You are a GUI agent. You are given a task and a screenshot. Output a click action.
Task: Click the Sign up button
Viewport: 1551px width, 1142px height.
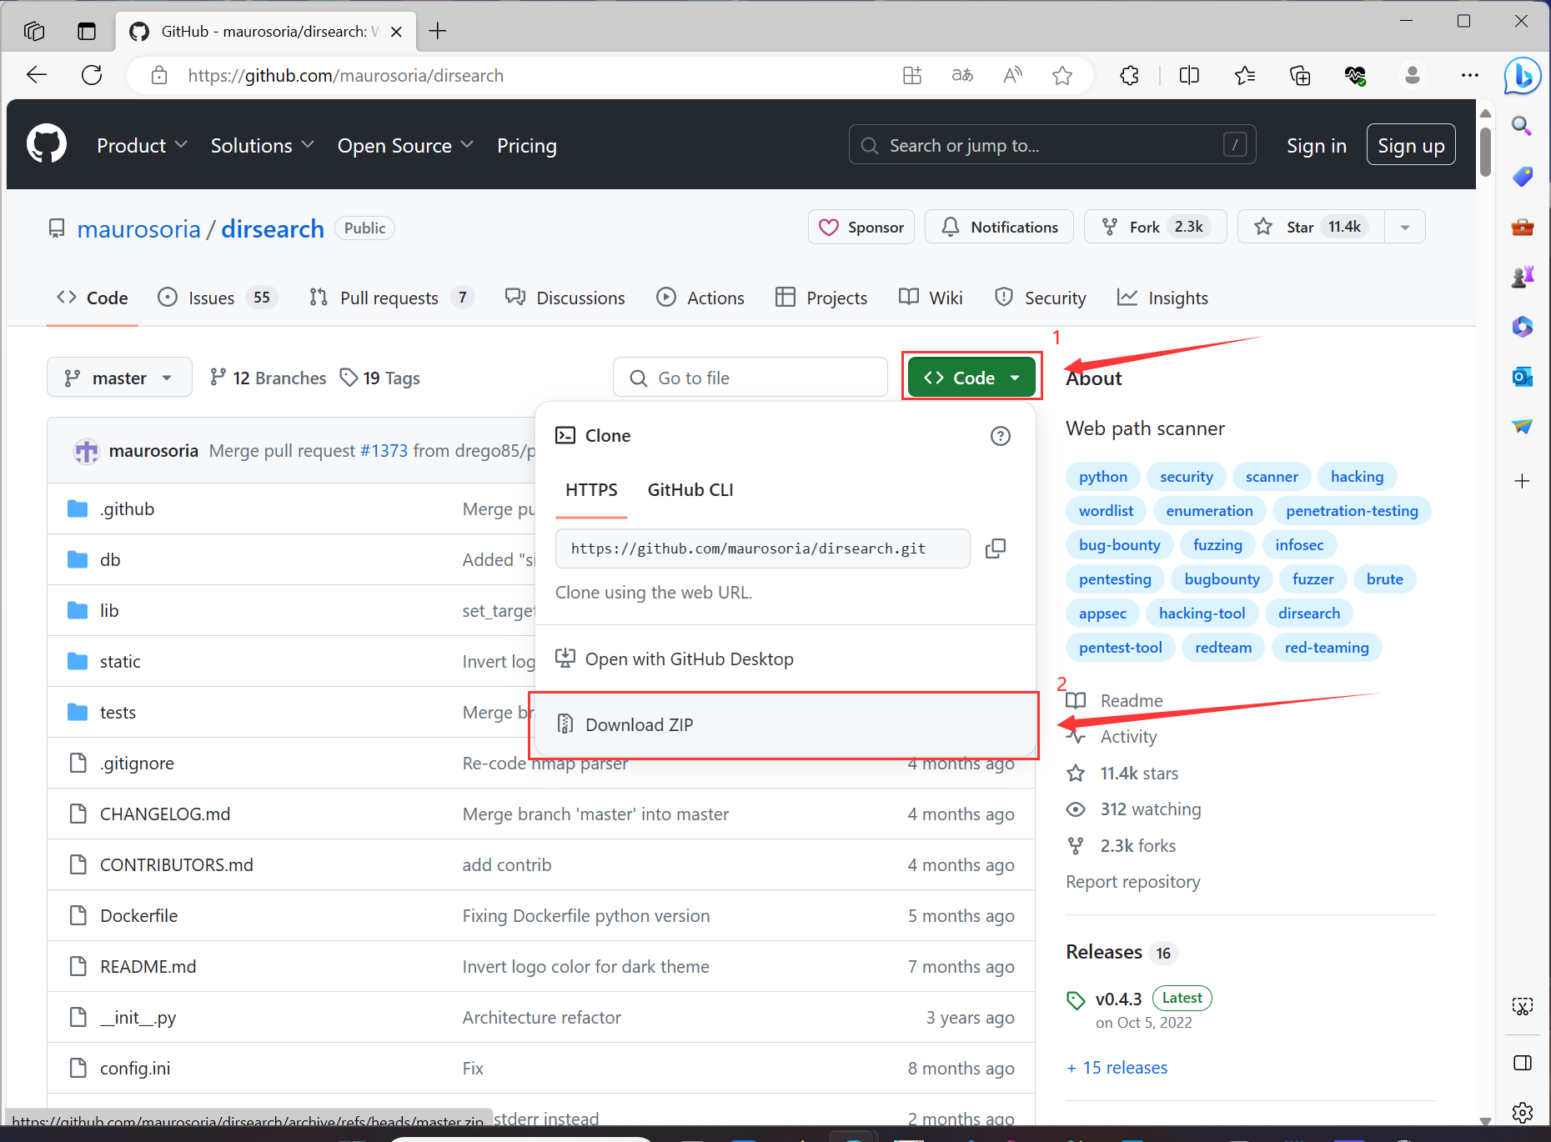pyautogui.click(x=1411, y=145)
